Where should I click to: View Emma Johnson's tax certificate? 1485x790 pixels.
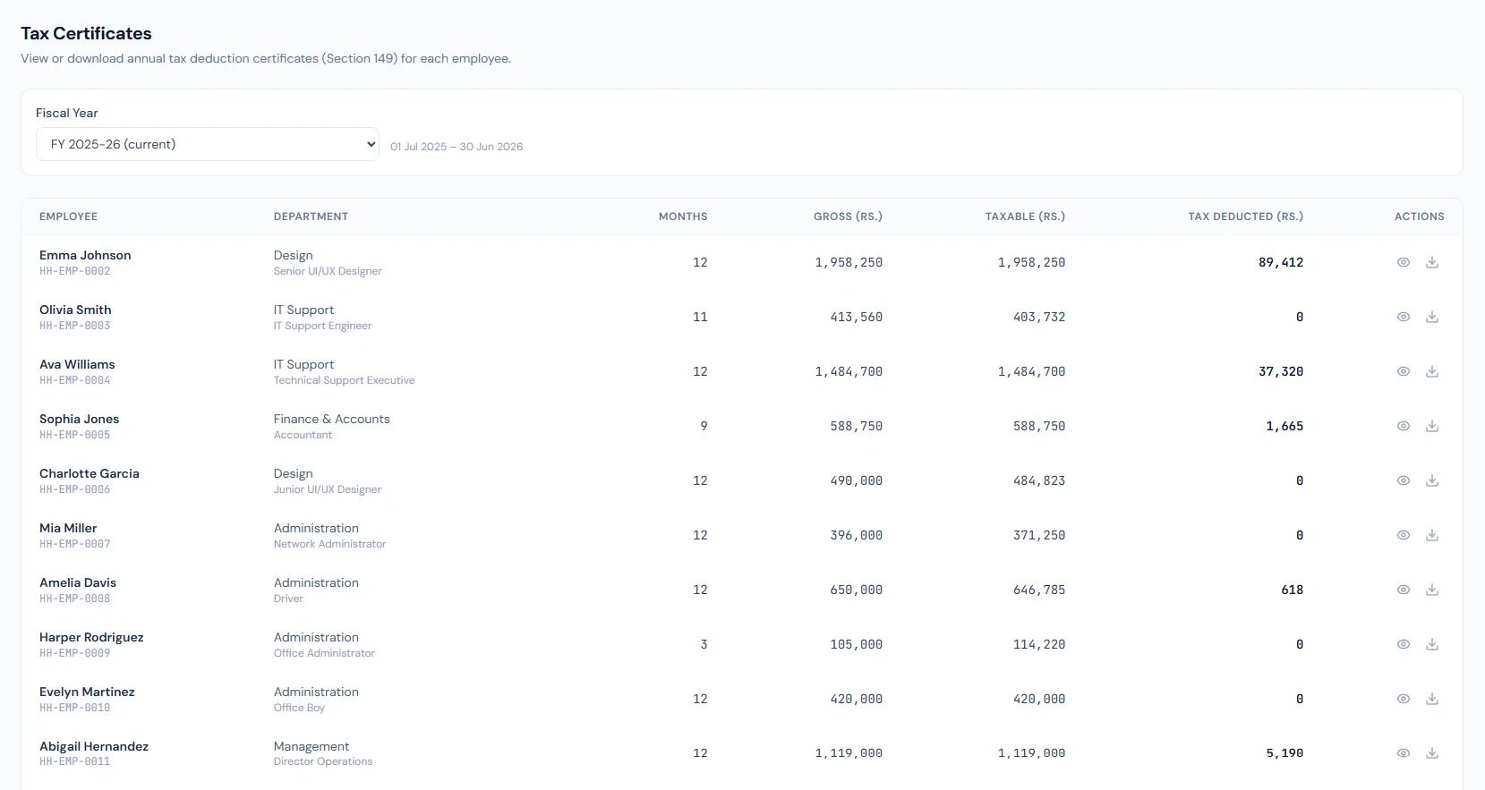1404,262
